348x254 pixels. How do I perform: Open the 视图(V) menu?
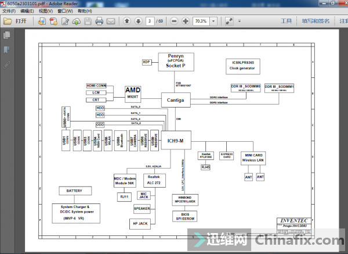pyautogui.click(x=46, y=11)
